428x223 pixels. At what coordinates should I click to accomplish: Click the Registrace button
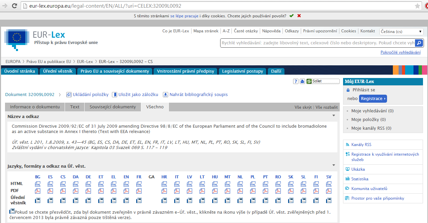coord(373,99)
